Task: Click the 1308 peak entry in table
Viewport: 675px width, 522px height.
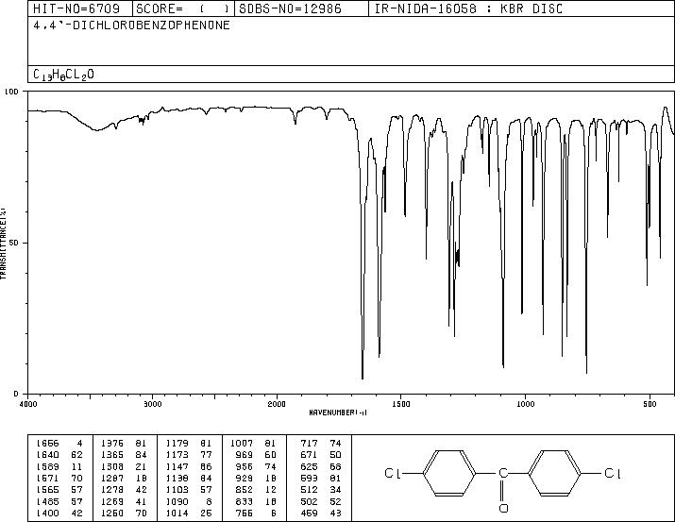Action: pos(125,466)
